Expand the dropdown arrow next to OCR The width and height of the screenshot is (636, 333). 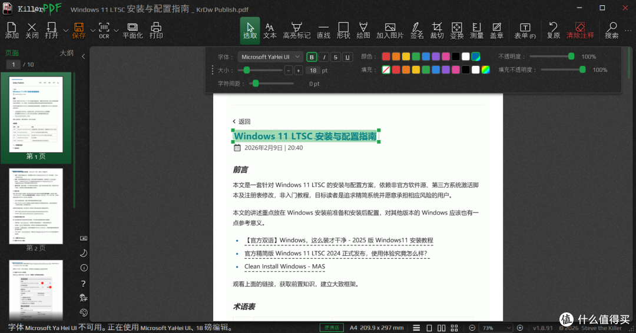116,31
